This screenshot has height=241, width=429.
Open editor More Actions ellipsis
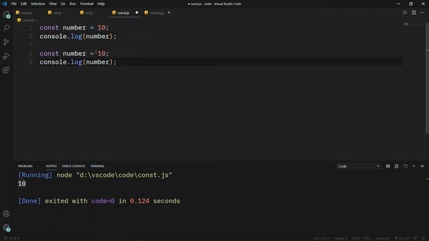click(422, 13)
